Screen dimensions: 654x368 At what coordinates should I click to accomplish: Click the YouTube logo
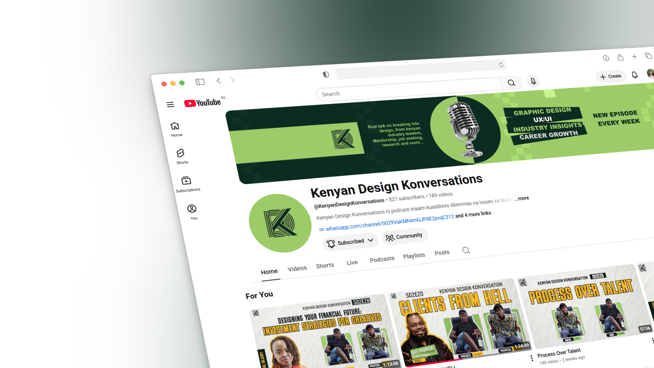[202, 103]
